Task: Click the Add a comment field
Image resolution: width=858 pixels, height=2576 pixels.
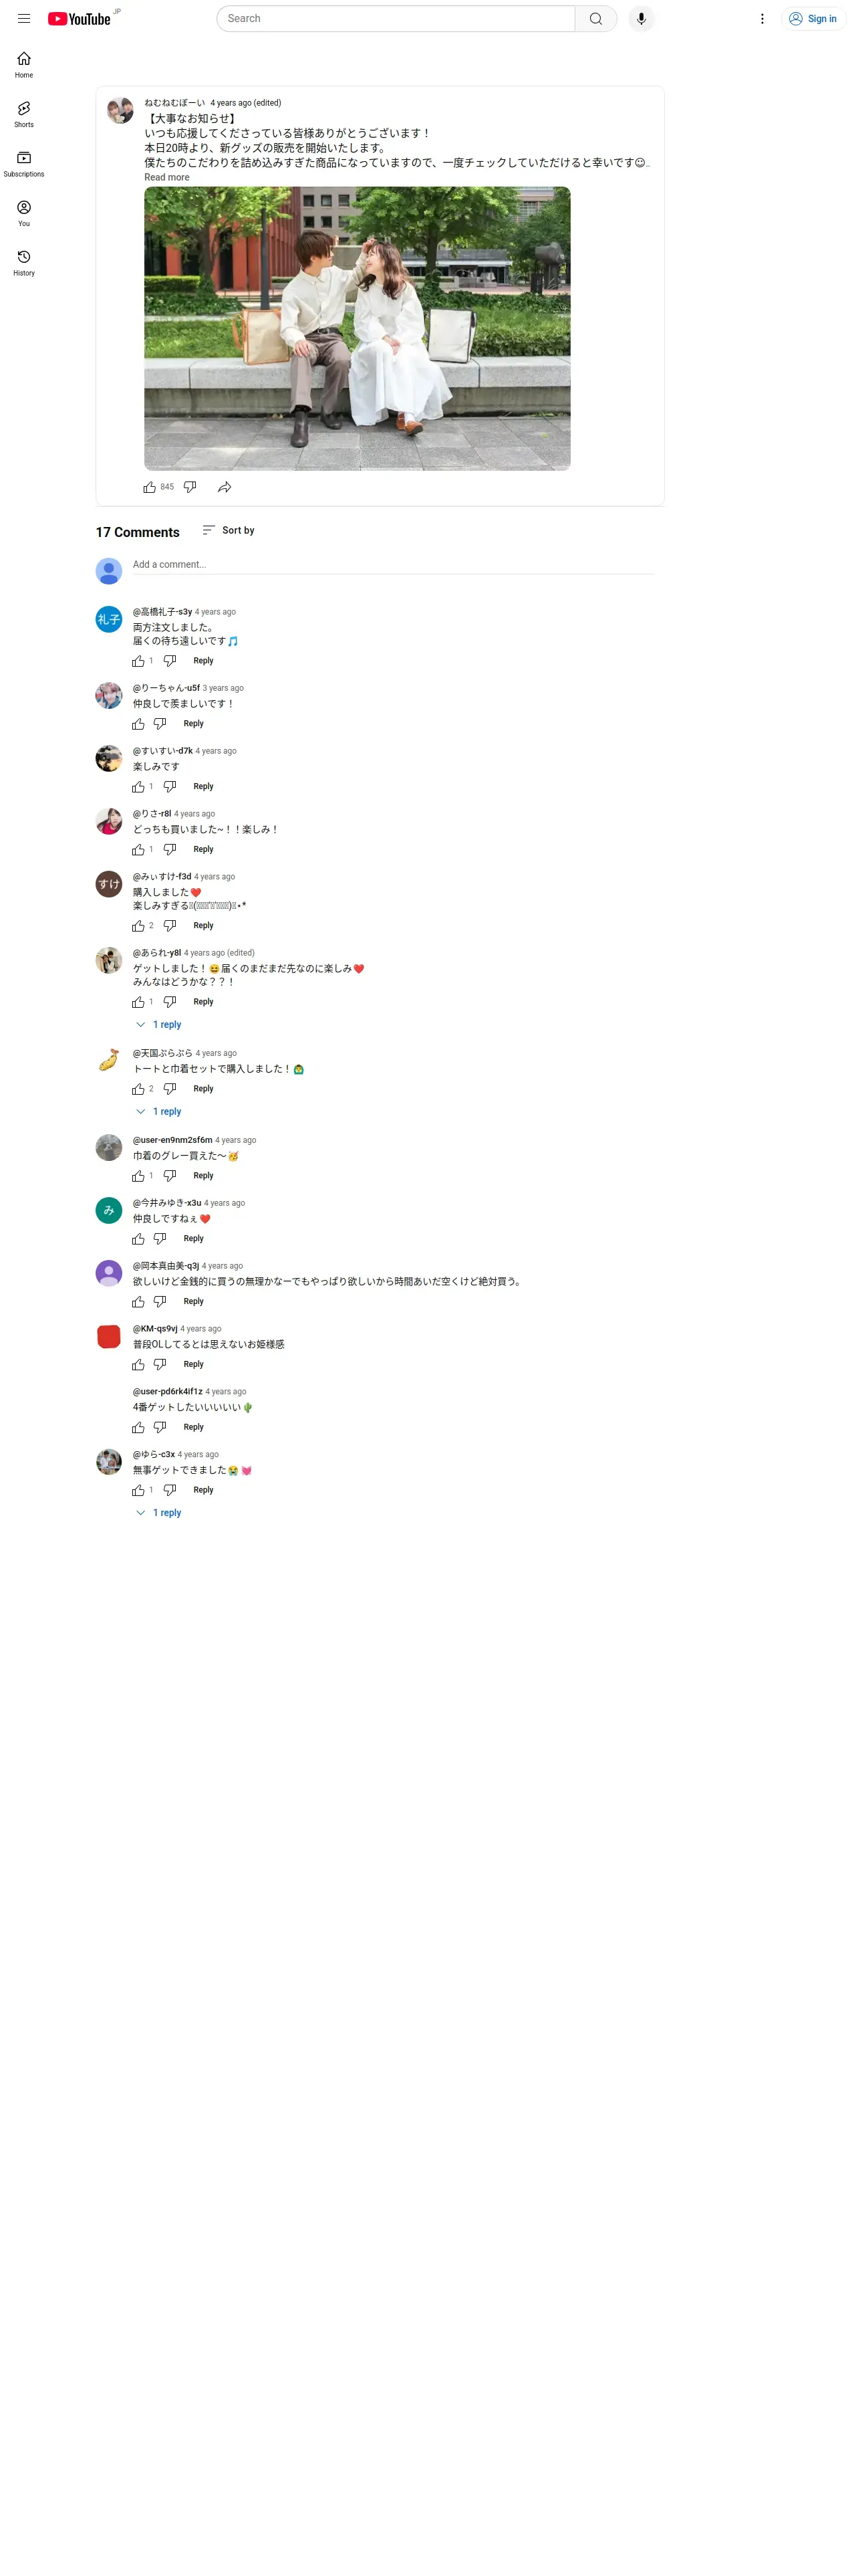Action: click(394, 565)
